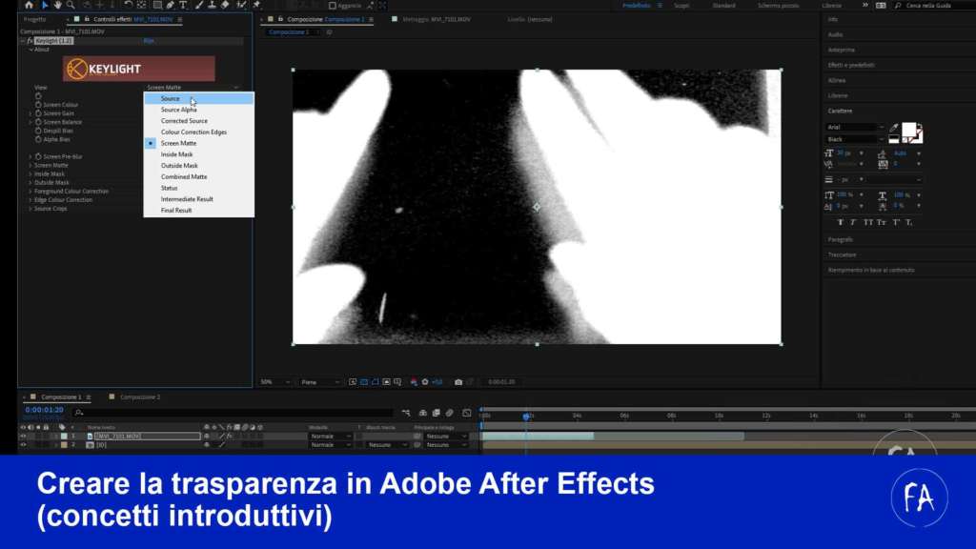The image size is (976, 549).
Task: Select the Hand tool
Action: point(57,5)
